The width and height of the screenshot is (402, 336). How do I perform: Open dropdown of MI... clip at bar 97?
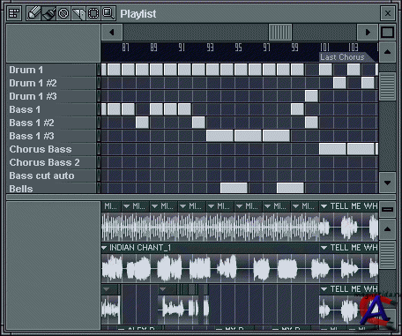(x=267, y=206)
